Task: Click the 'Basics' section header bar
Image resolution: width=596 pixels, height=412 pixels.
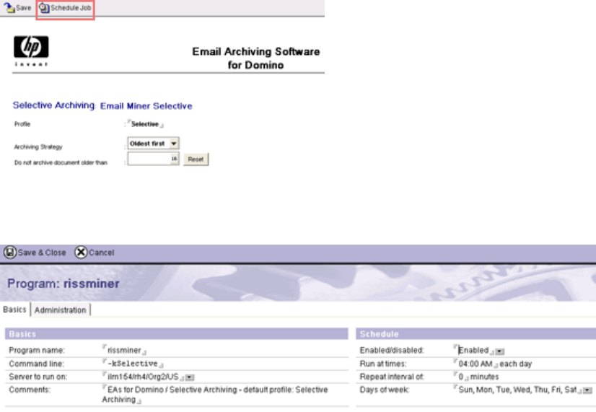Action: 176,333
